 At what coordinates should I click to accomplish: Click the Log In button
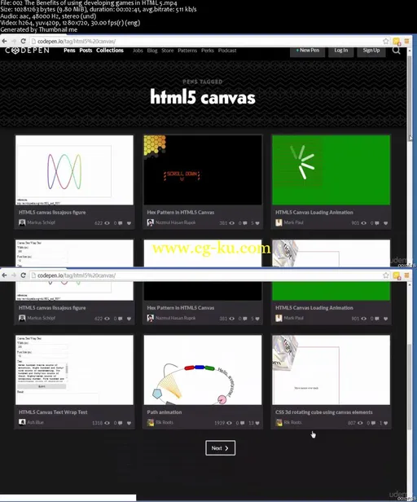coord(340,51)
